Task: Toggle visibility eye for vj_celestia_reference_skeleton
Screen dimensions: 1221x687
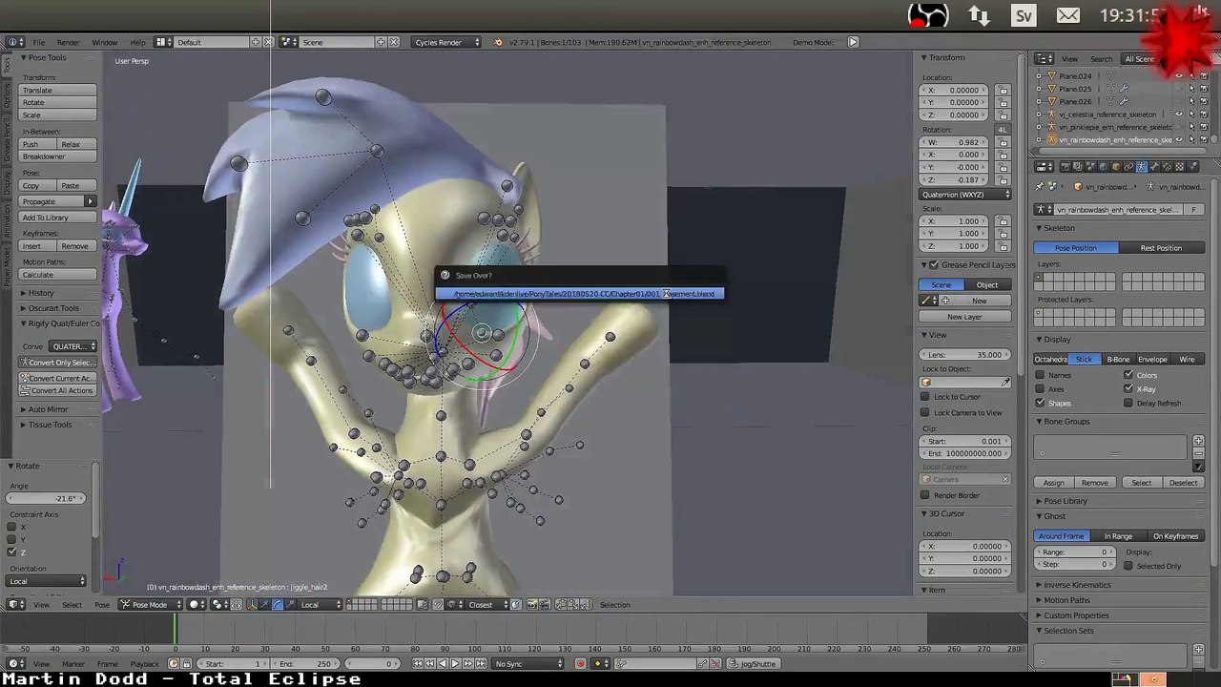Action: tap(1178, 114)
